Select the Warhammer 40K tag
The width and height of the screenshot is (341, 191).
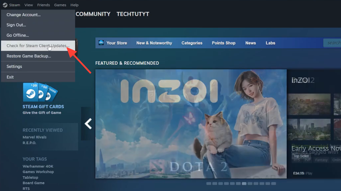pyautogui.click(x=38, y=166)
